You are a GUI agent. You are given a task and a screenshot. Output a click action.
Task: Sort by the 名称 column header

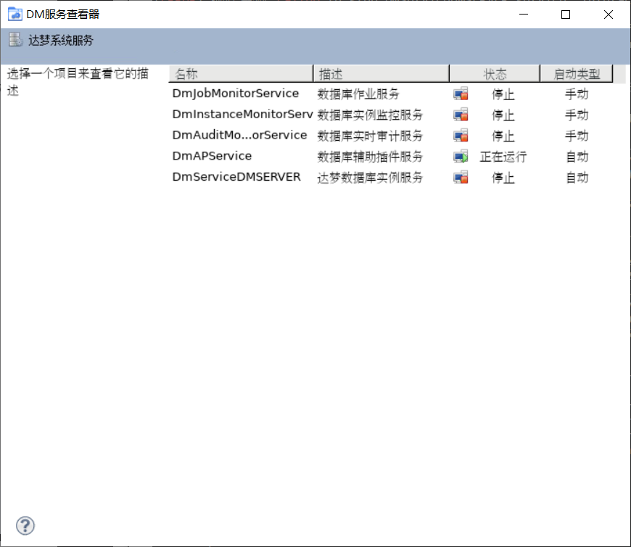coord(241,74)
